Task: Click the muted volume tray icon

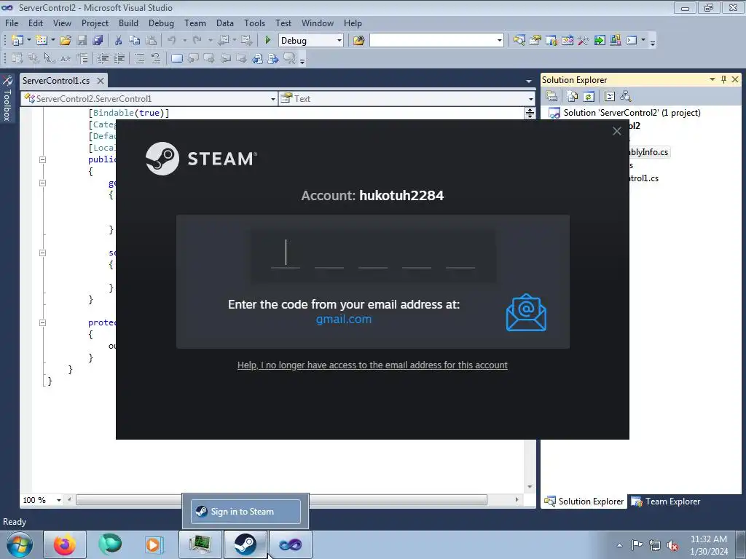Action: [672, 545]
